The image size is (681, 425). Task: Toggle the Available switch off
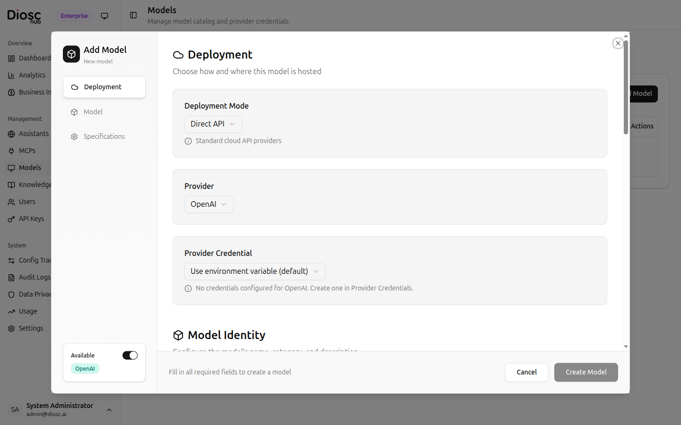click(x=130, y=356)
